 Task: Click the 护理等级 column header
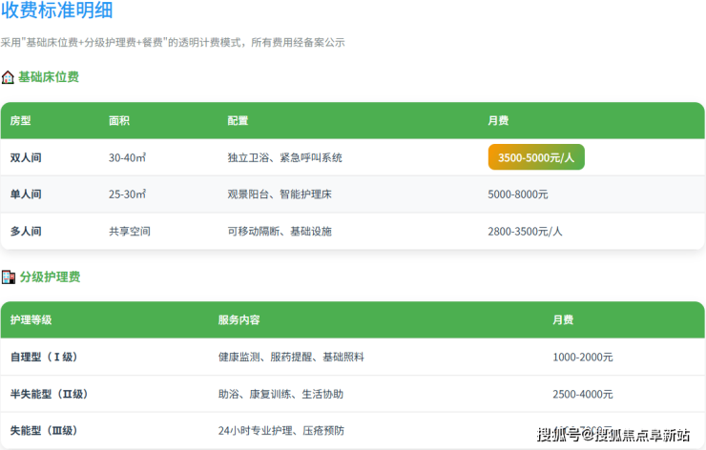point(31,320)
